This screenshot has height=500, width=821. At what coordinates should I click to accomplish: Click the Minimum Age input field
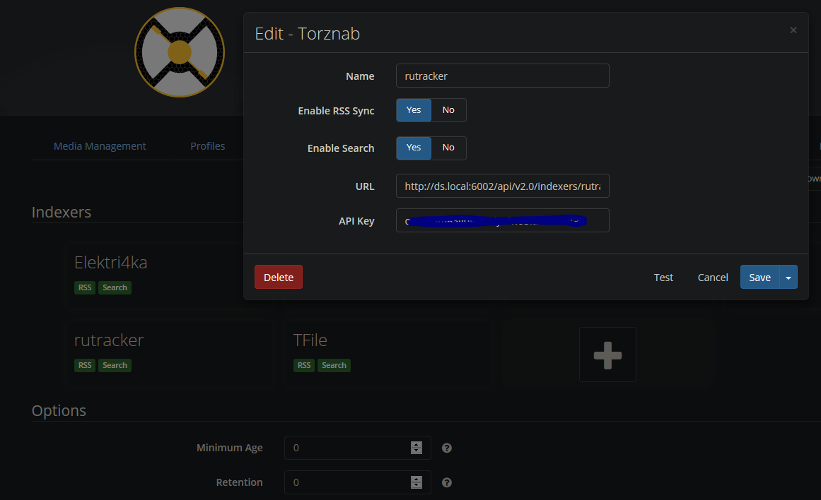click(x=358, y=448)
